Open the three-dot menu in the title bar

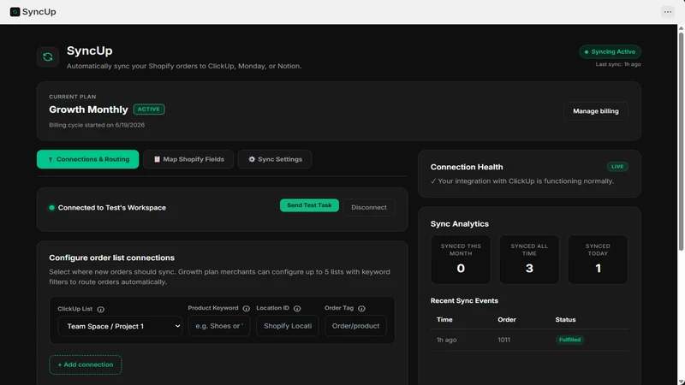point(668,12)
